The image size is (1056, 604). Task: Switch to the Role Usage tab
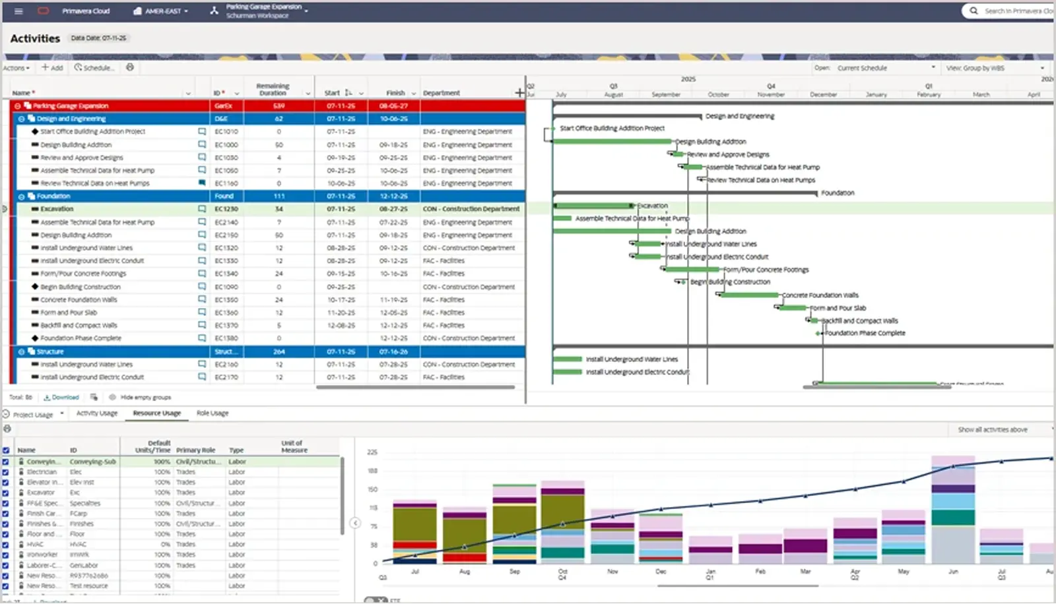click(x=213, y=413)
